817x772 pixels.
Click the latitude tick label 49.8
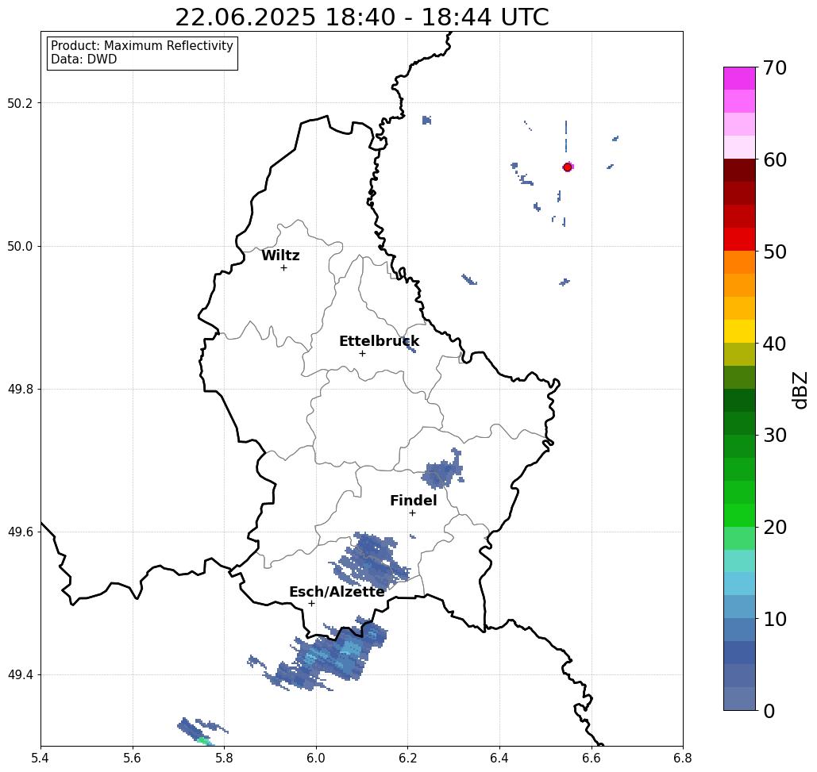click(20, 389)
